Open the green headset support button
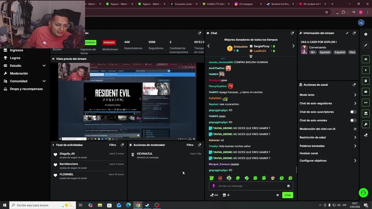 coord(363,192)
